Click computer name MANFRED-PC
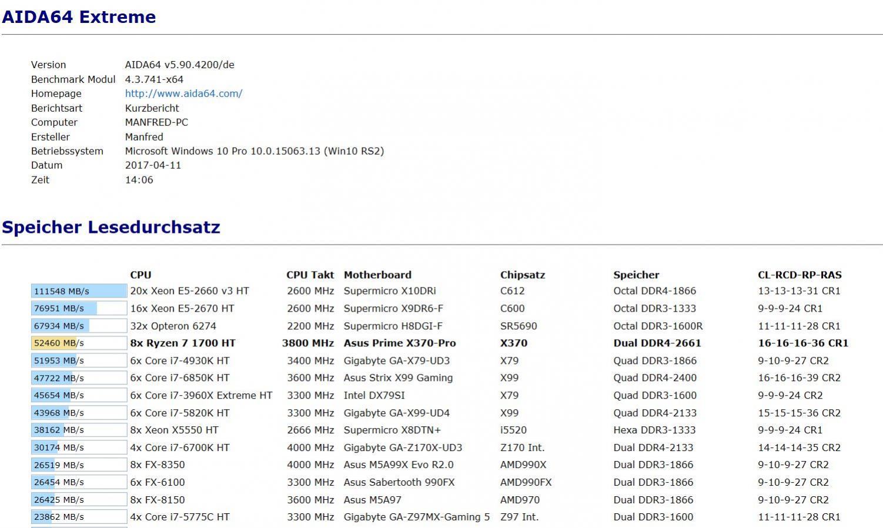This screenshot has width=883, height=528. [156, 122]
